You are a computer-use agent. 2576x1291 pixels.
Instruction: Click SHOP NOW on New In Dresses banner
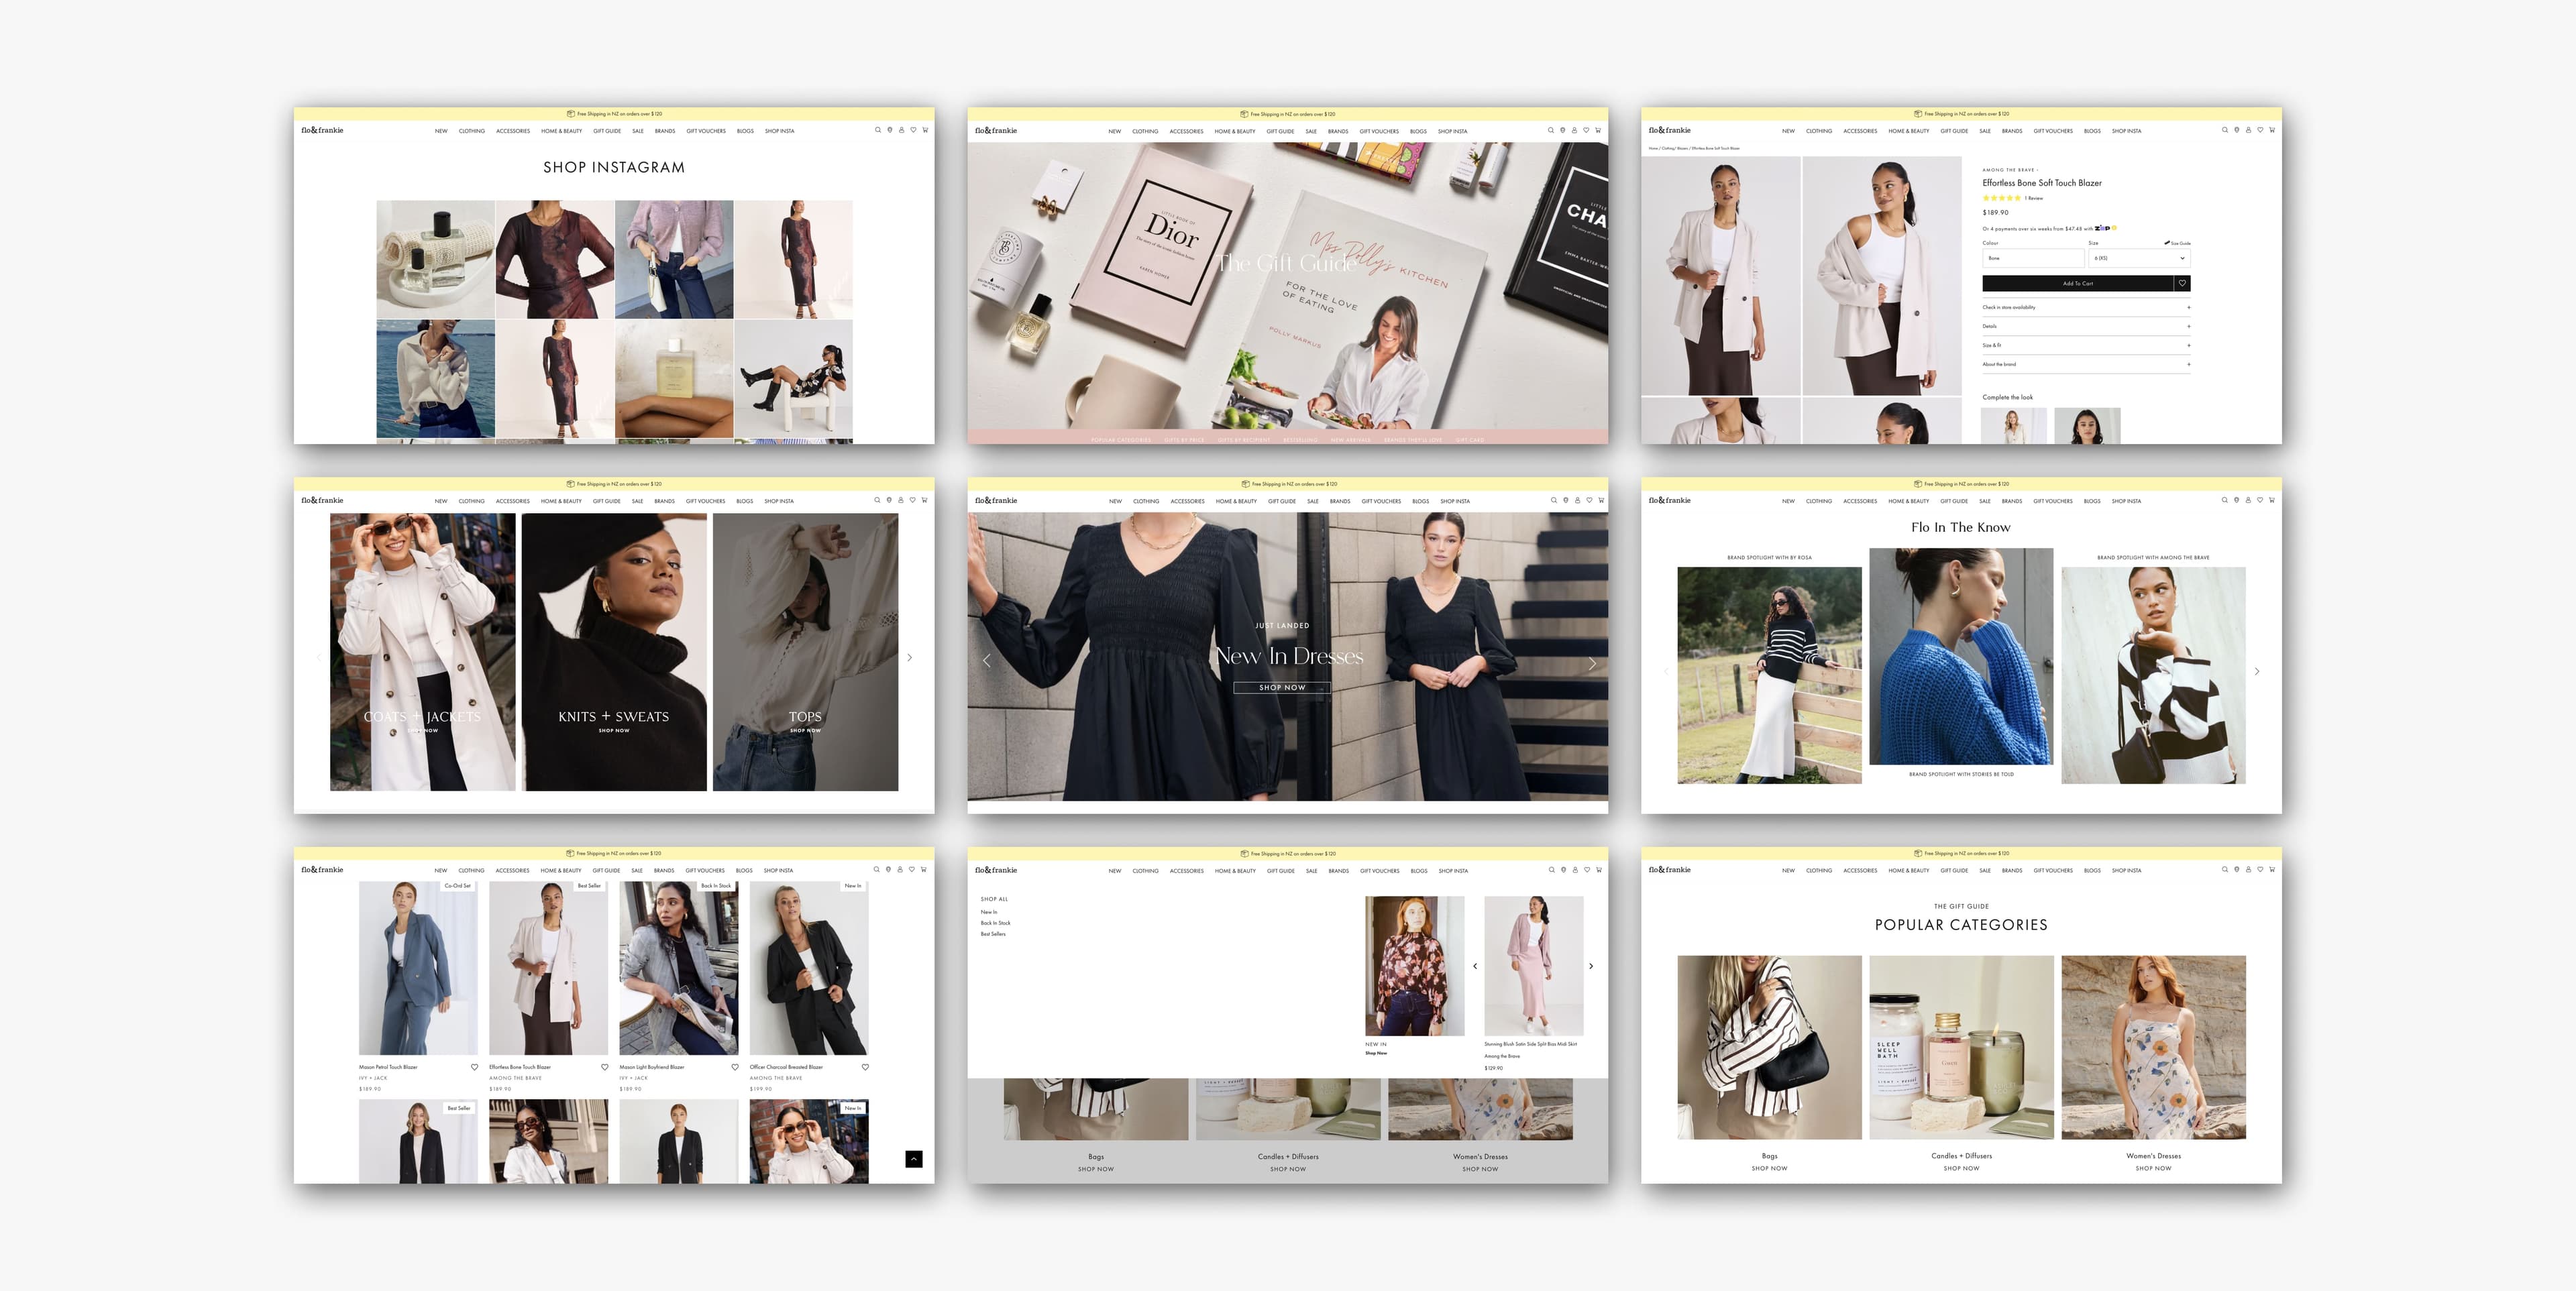pos(1282,687)
